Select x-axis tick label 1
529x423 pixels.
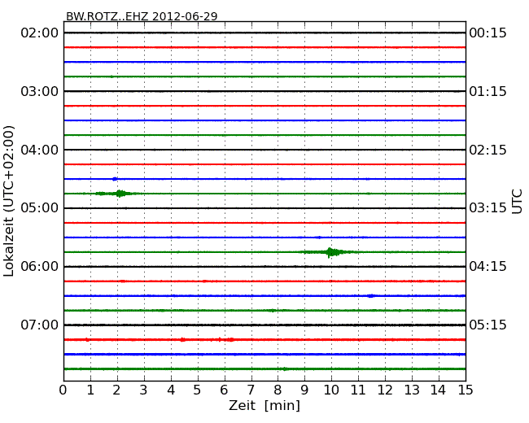pyautogui.click(x=90, y=390)
